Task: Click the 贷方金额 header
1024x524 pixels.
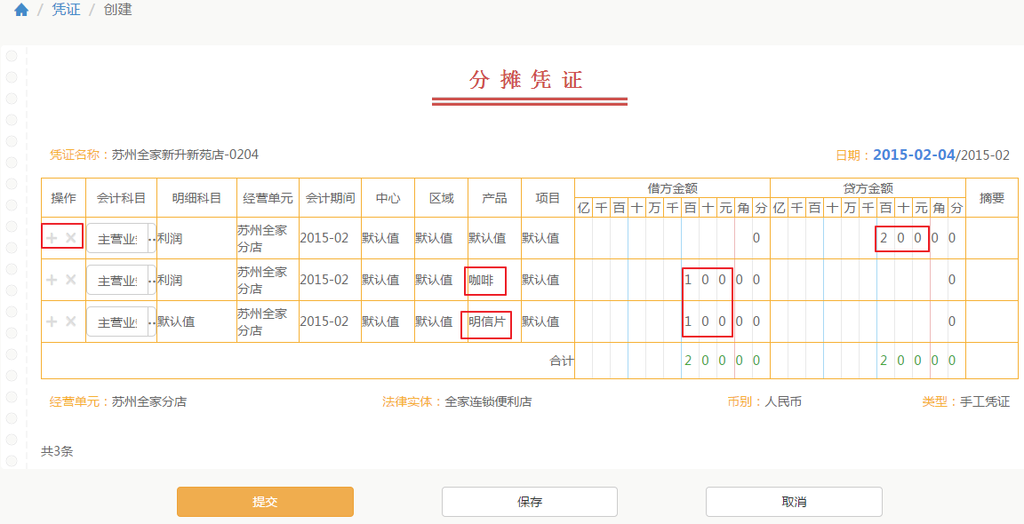Action: point(868,188)
